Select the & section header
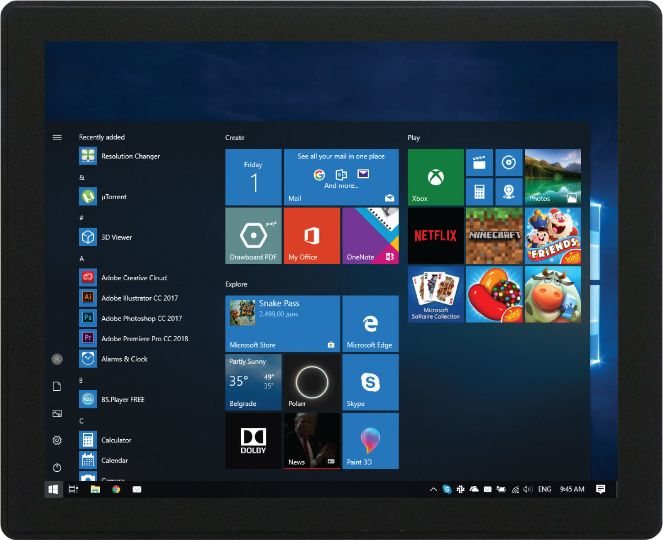Screen dimensions: 663x540 (82, 178)
